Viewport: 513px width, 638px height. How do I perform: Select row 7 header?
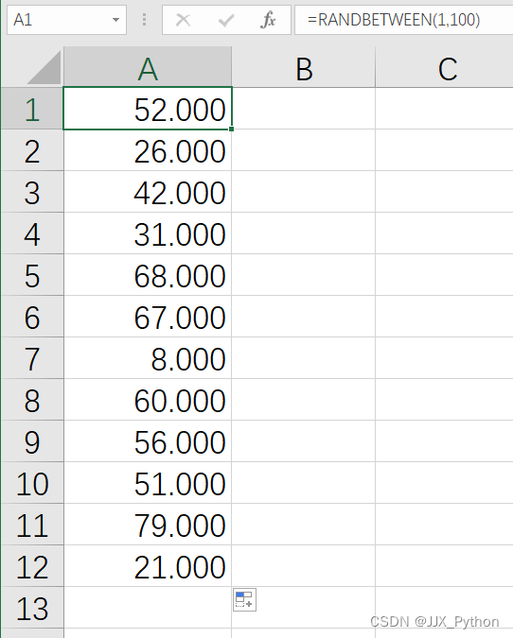click(32, 357)
